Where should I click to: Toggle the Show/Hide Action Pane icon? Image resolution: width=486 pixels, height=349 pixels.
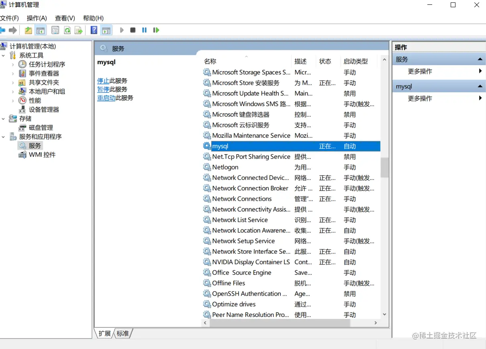click(x=106, y=30)
